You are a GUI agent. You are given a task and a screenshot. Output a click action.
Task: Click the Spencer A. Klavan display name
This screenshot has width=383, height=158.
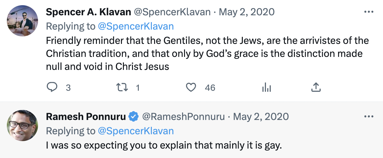[x=88, y=12]
